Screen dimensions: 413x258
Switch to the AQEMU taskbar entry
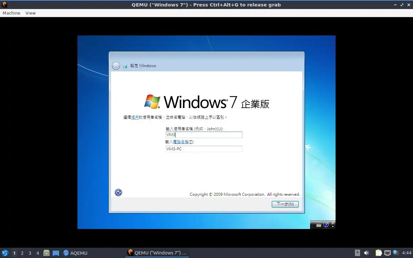click(75, 253)
